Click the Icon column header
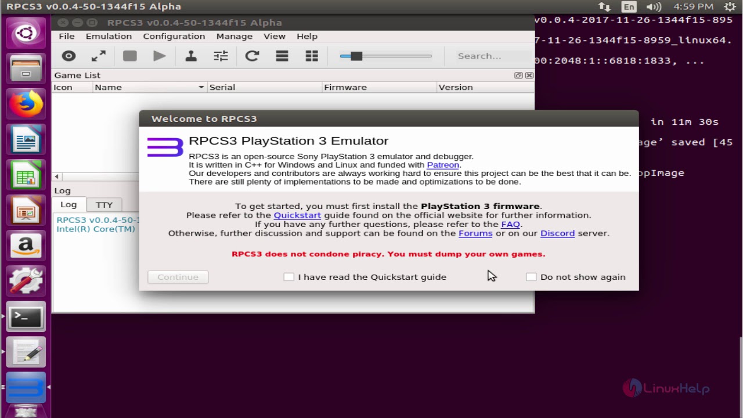This screenshot has width=743, height=418. pyautogui.click(x=73, y=87)
